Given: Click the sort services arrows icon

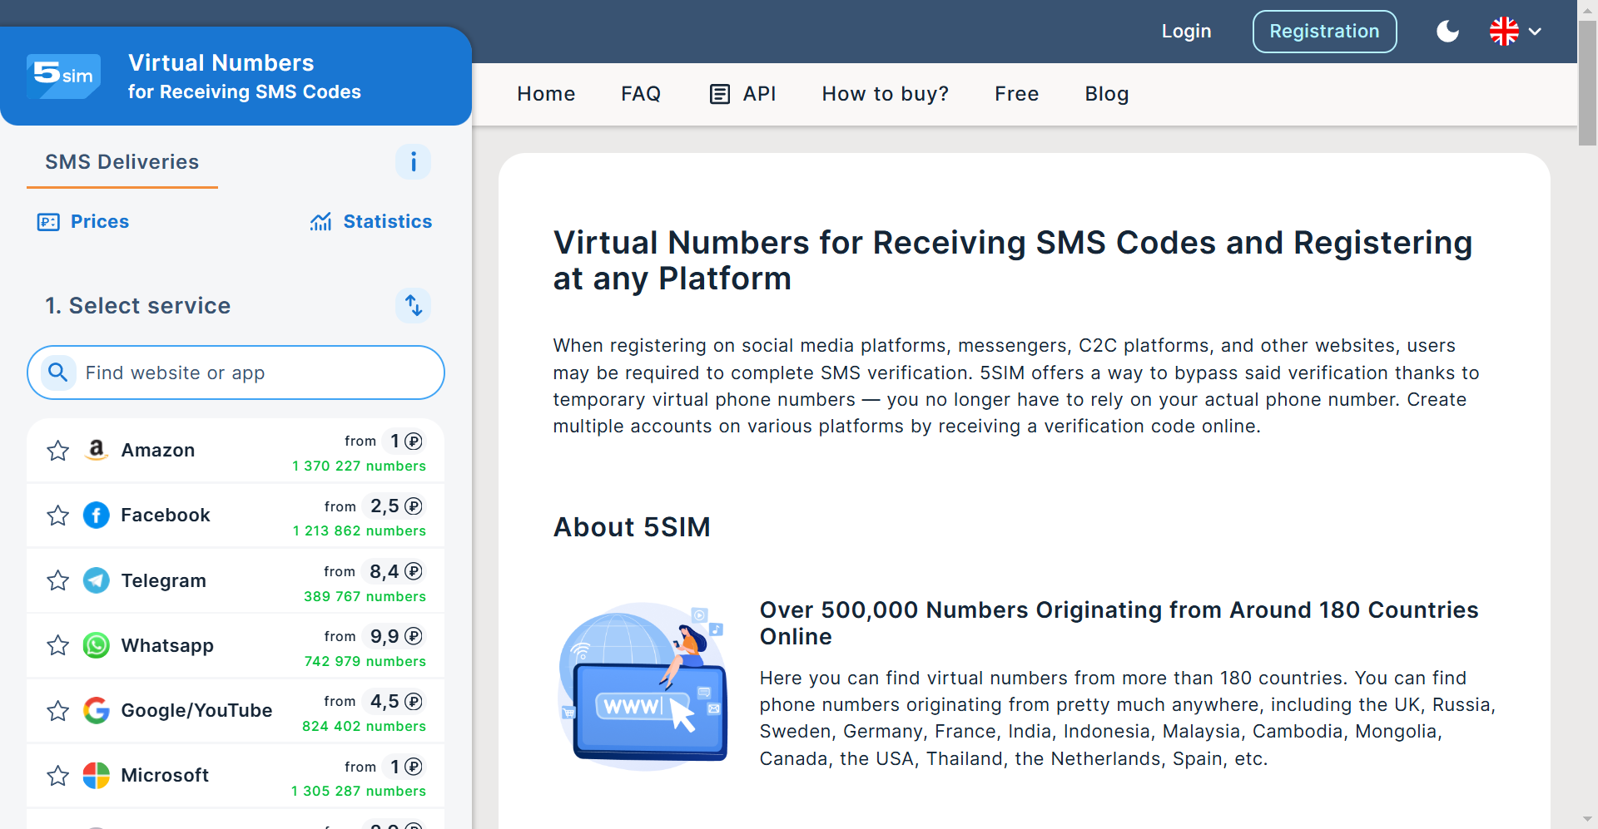Looking at the screenshot, I should (x=413, y=305).
